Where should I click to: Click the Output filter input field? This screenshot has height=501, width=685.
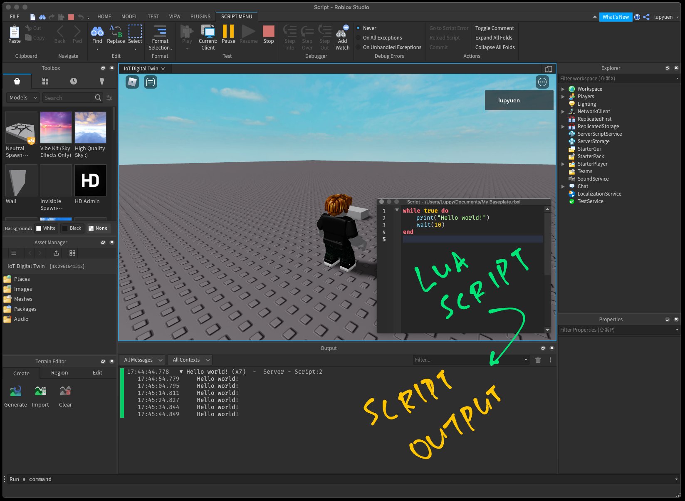coord(471,360)
